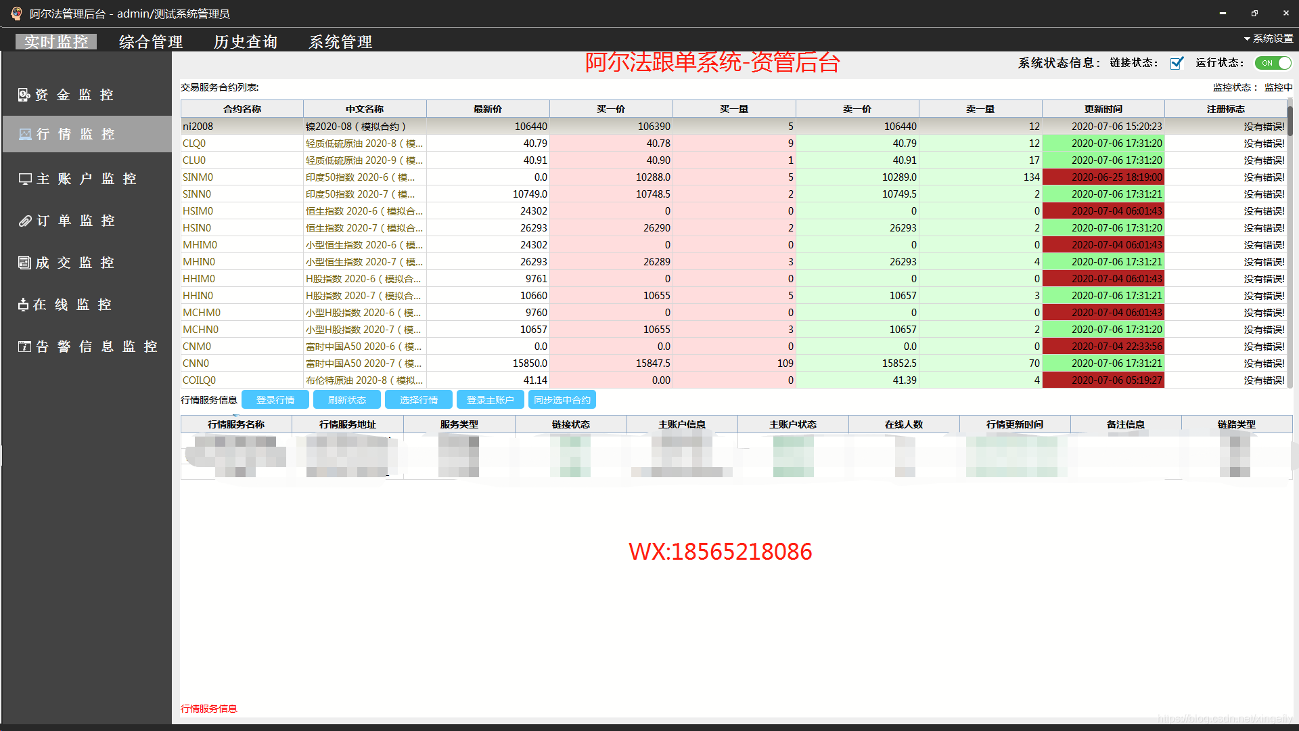Select the CNM0 contract cell

tap(242, 347)
